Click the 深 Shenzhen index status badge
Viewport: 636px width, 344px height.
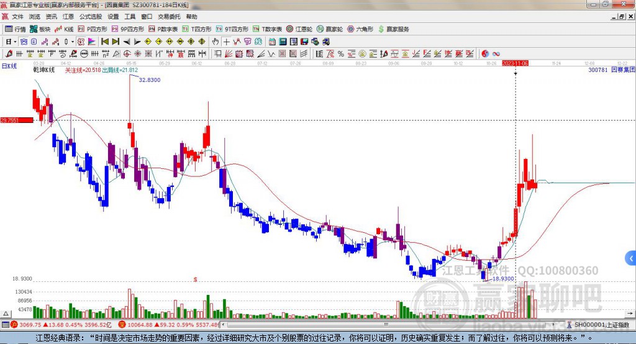point(122,325)
